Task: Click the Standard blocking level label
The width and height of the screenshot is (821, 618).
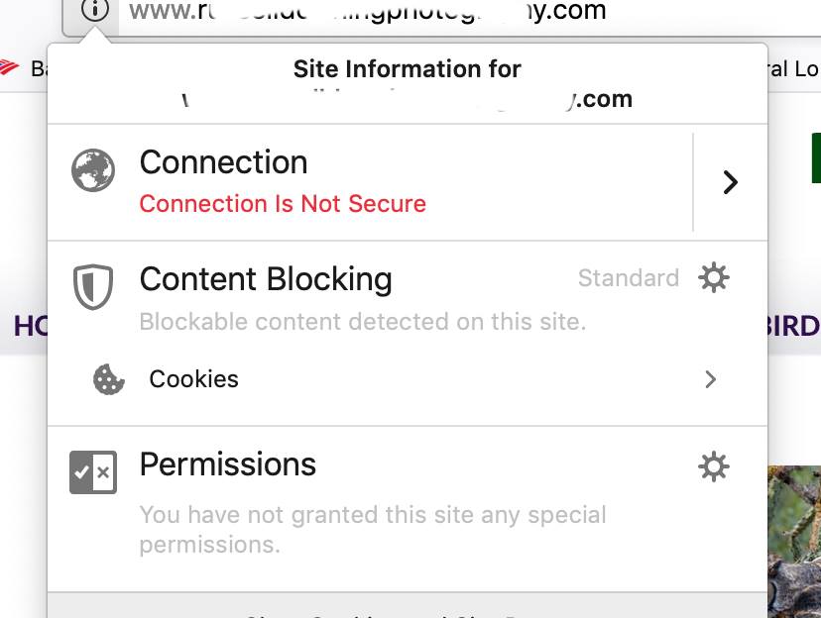Action: (x=628, y=278)
